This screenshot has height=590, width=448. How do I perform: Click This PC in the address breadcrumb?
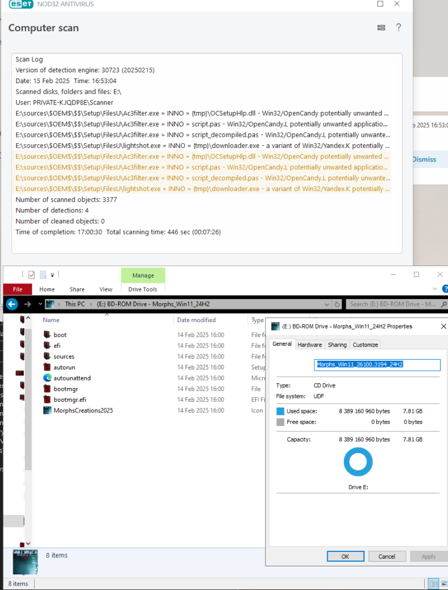tap(75, 304)
